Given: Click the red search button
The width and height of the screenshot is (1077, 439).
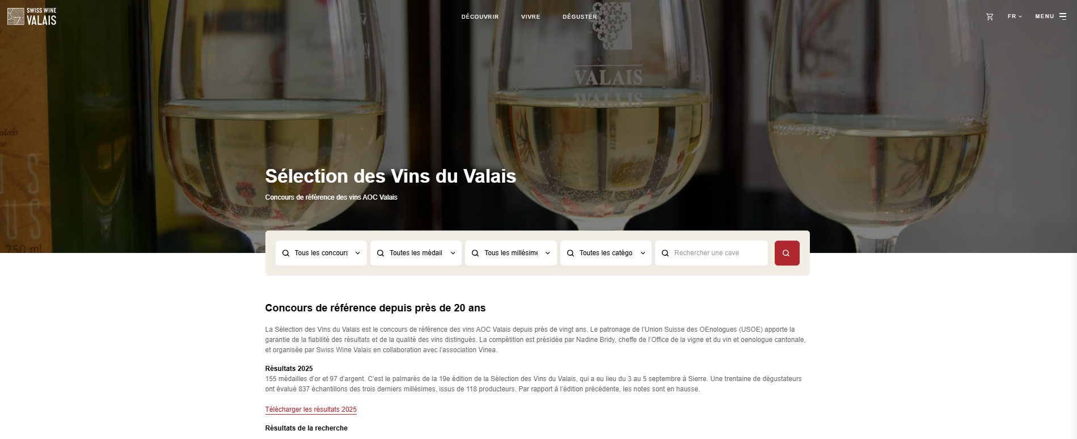Looking at the screenshot, I should 787,253.
